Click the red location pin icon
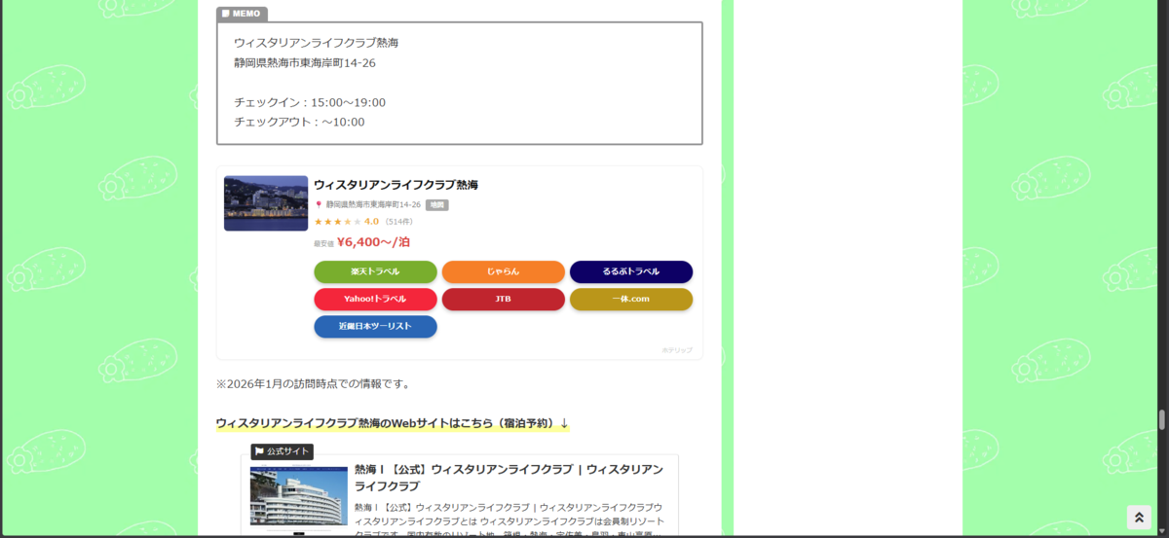1169x538 pixels. (x=318, y=205)
